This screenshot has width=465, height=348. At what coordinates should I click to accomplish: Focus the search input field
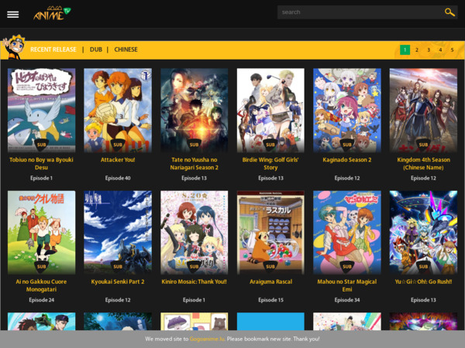point(360,12)
